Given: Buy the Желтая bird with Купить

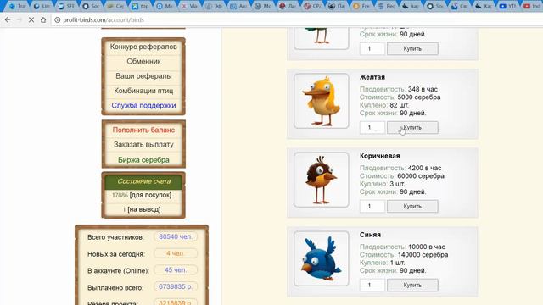Looking at the screenshot, I should [x=412, y=128].
